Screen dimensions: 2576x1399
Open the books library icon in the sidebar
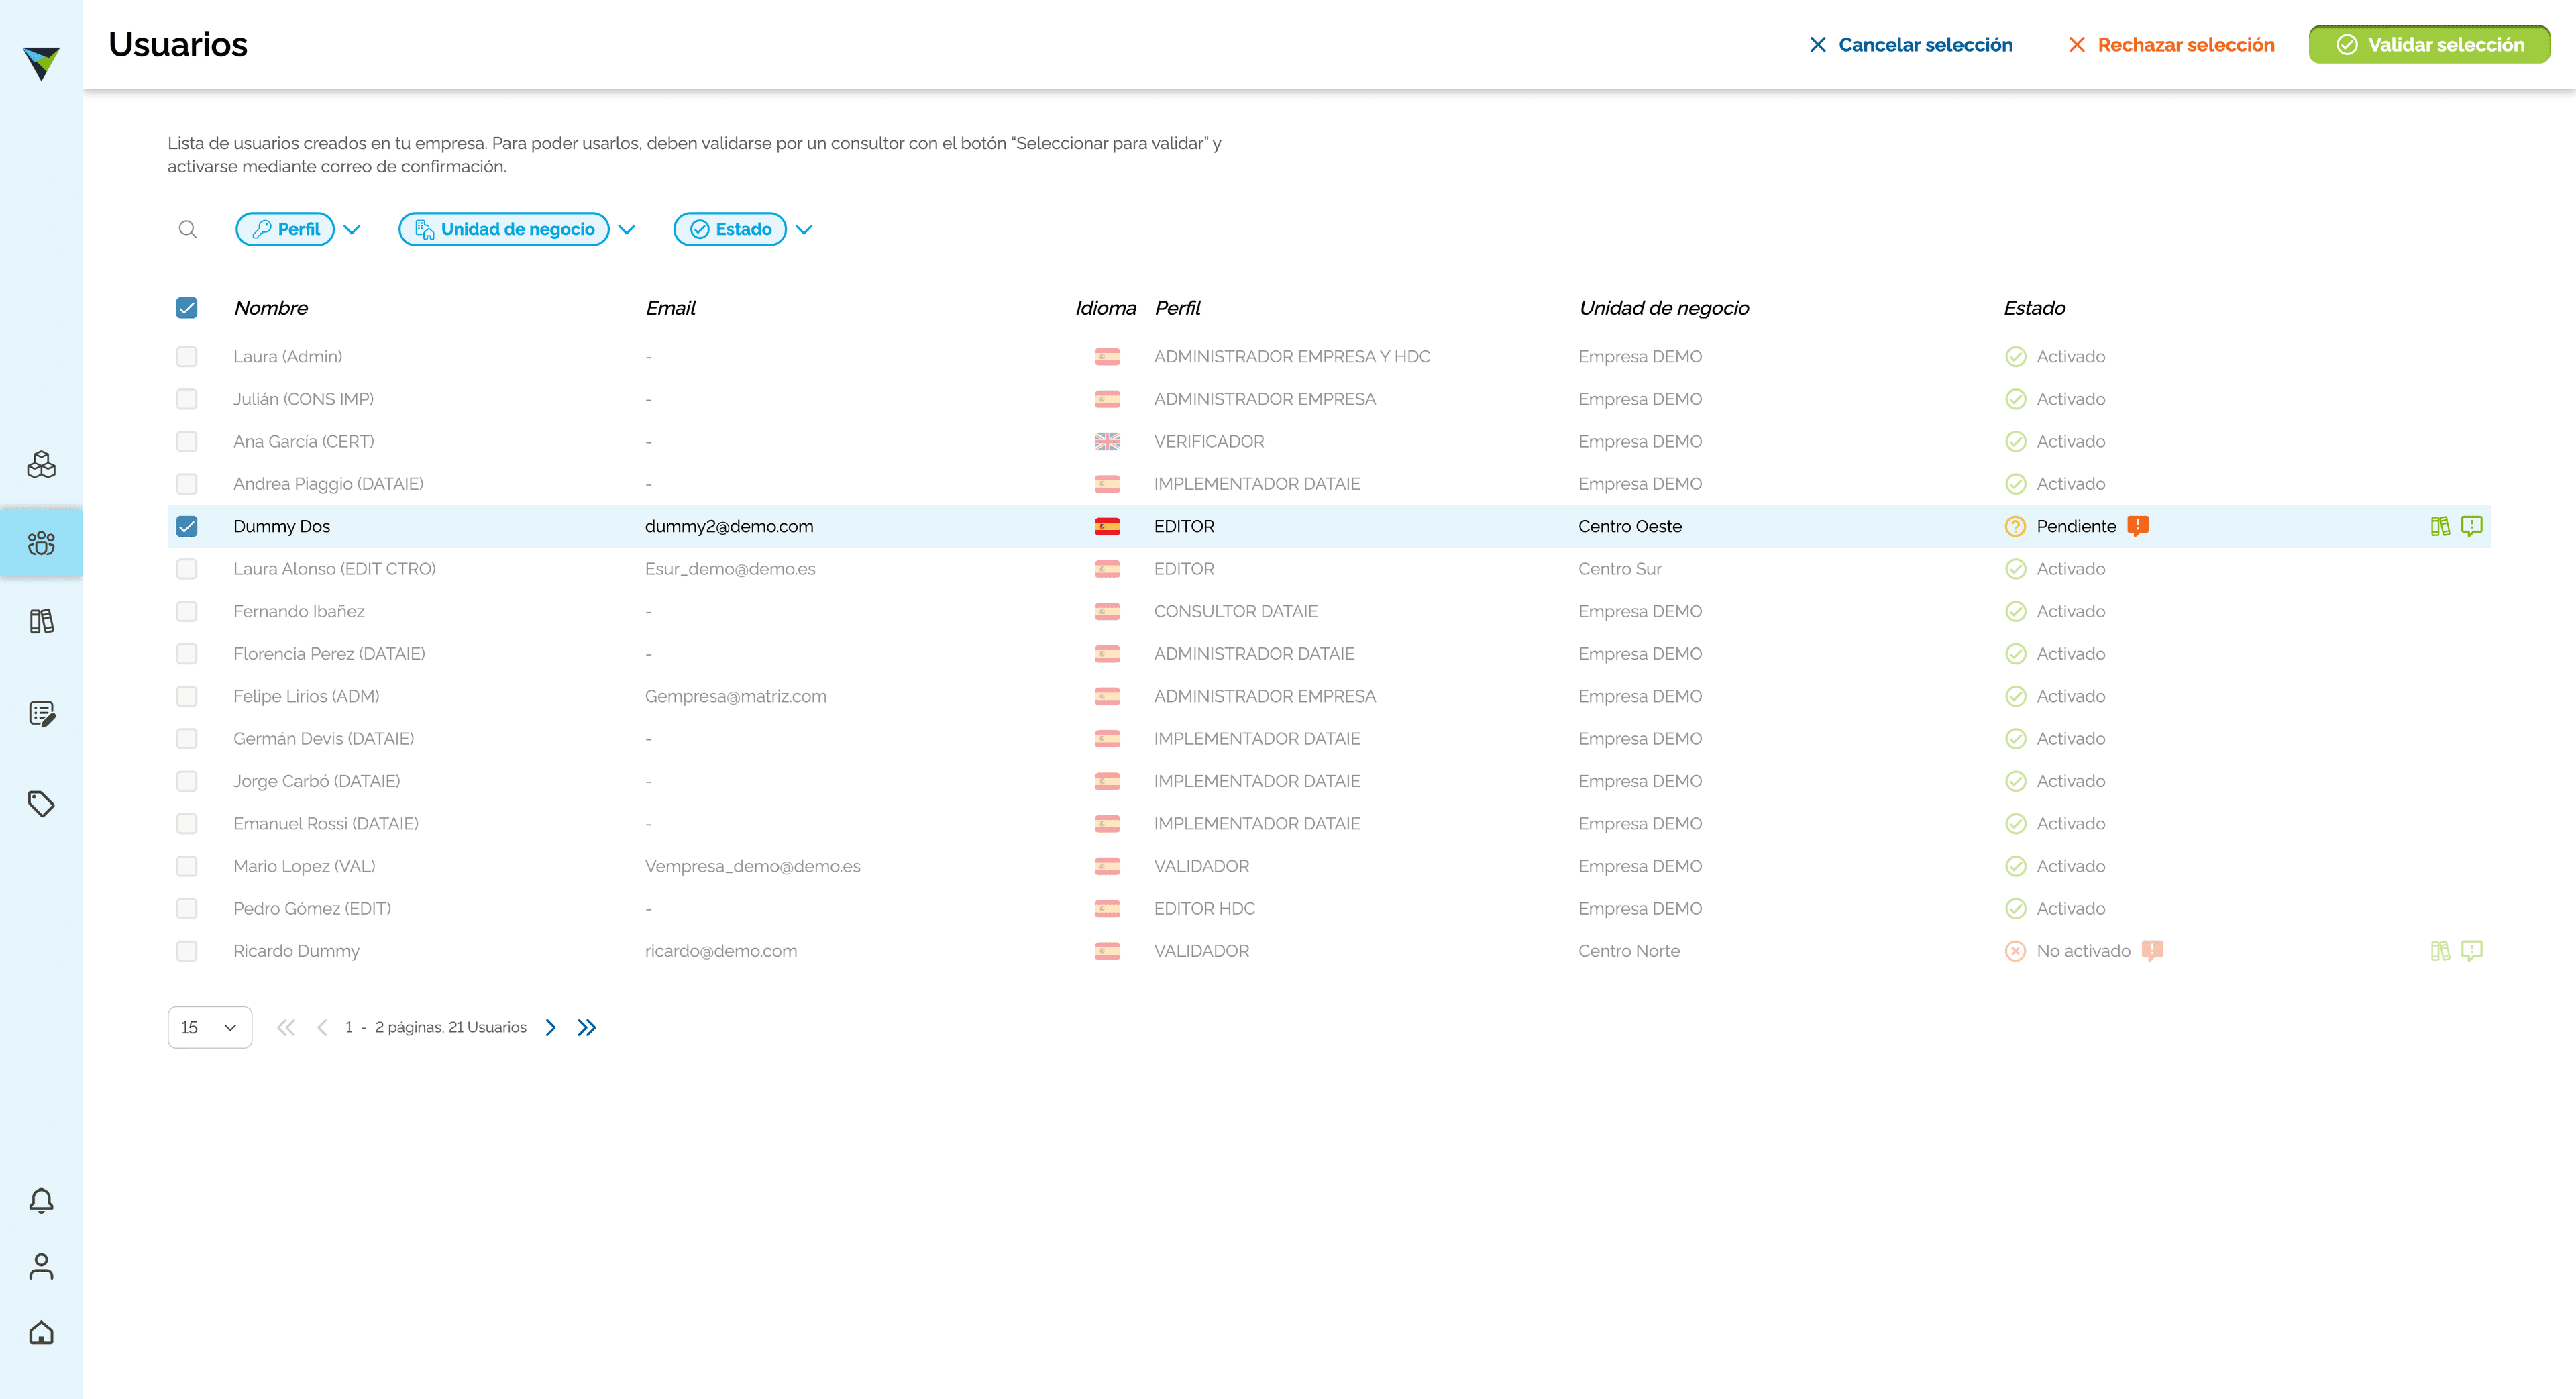41,621
